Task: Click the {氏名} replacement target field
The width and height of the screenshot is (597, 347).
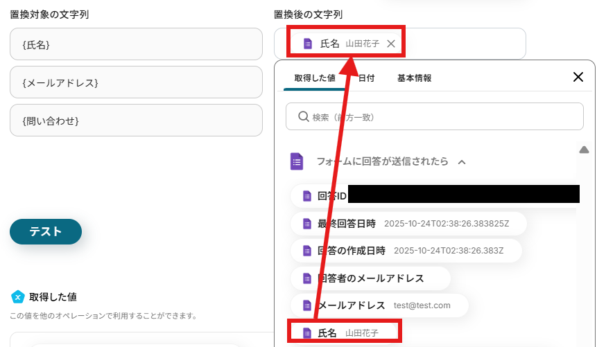Action: pyautogui.click(x=136, y=44)
